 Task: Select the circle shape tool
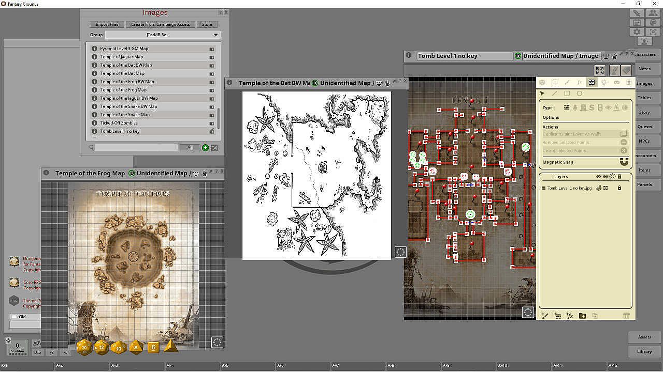point(579,94)
